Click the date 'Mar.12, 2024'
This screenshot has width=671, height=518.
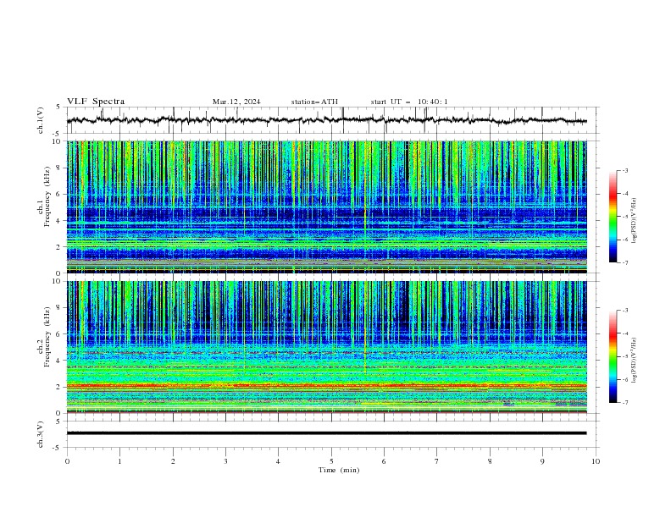(236, 102)
